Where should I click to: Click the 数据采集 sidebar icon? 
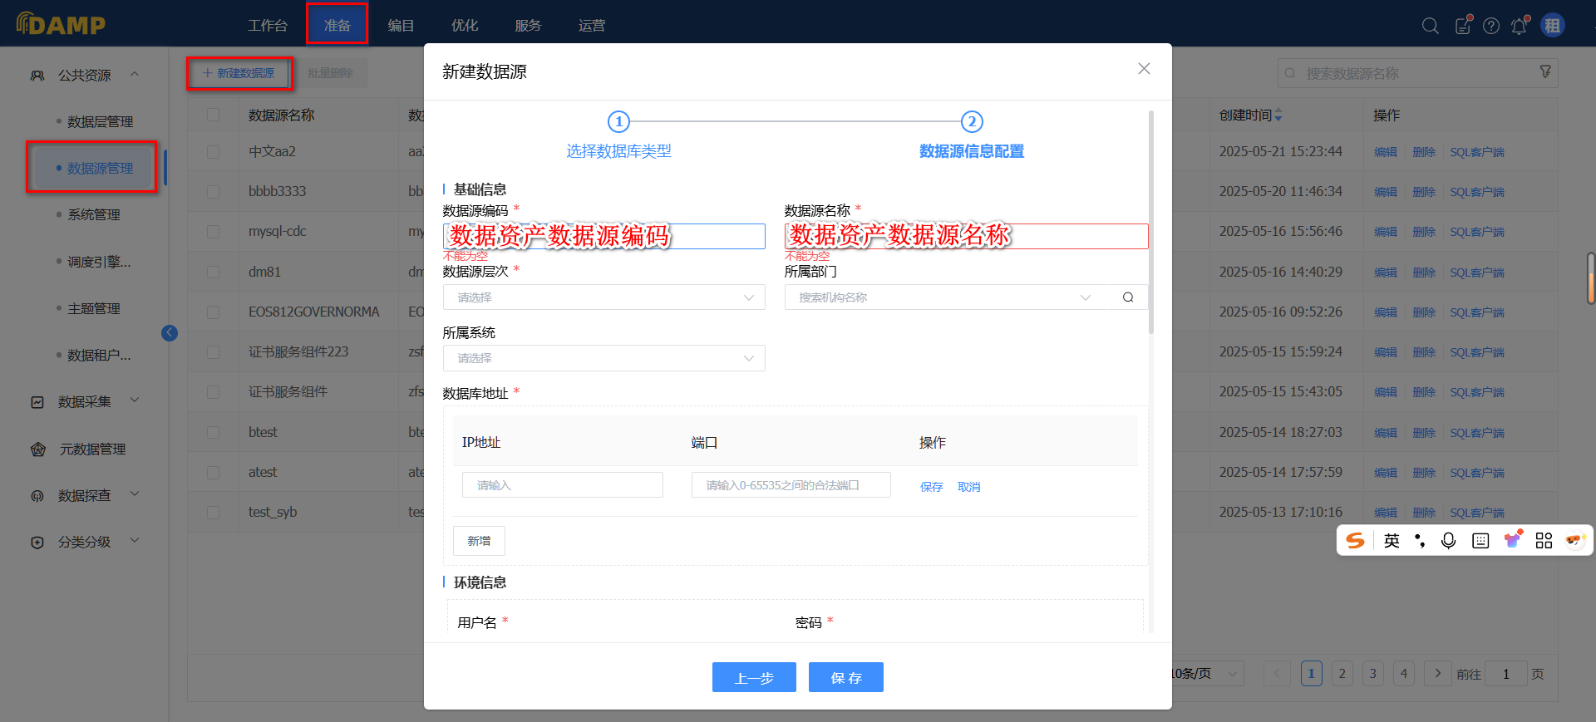tap(37, 402)
